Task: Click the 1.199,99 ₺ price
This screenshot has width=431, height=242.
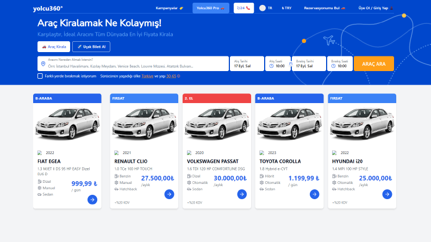Action: pos(304,178)
